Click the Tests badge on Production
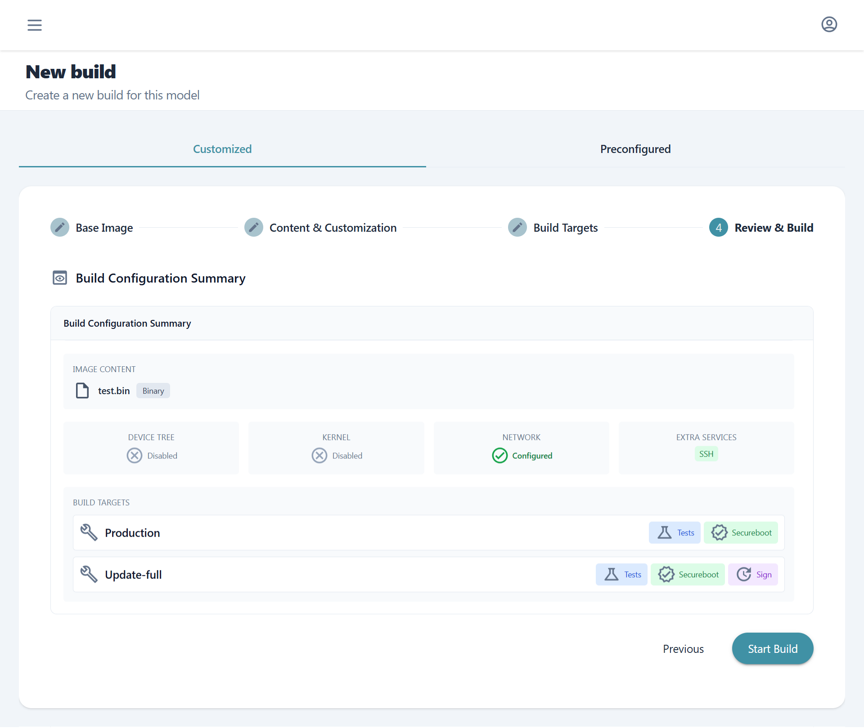This screenshot has height=728, width=864. 675,533
